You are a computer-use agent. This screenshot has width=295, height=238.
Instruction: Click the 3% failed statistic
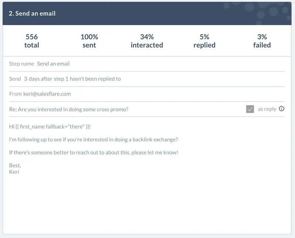(x=262, y=41)
